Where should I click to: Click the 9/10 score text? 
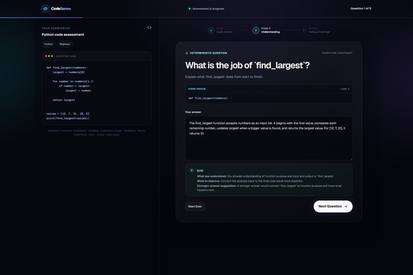pyautogui.click(x=200, y=171)
